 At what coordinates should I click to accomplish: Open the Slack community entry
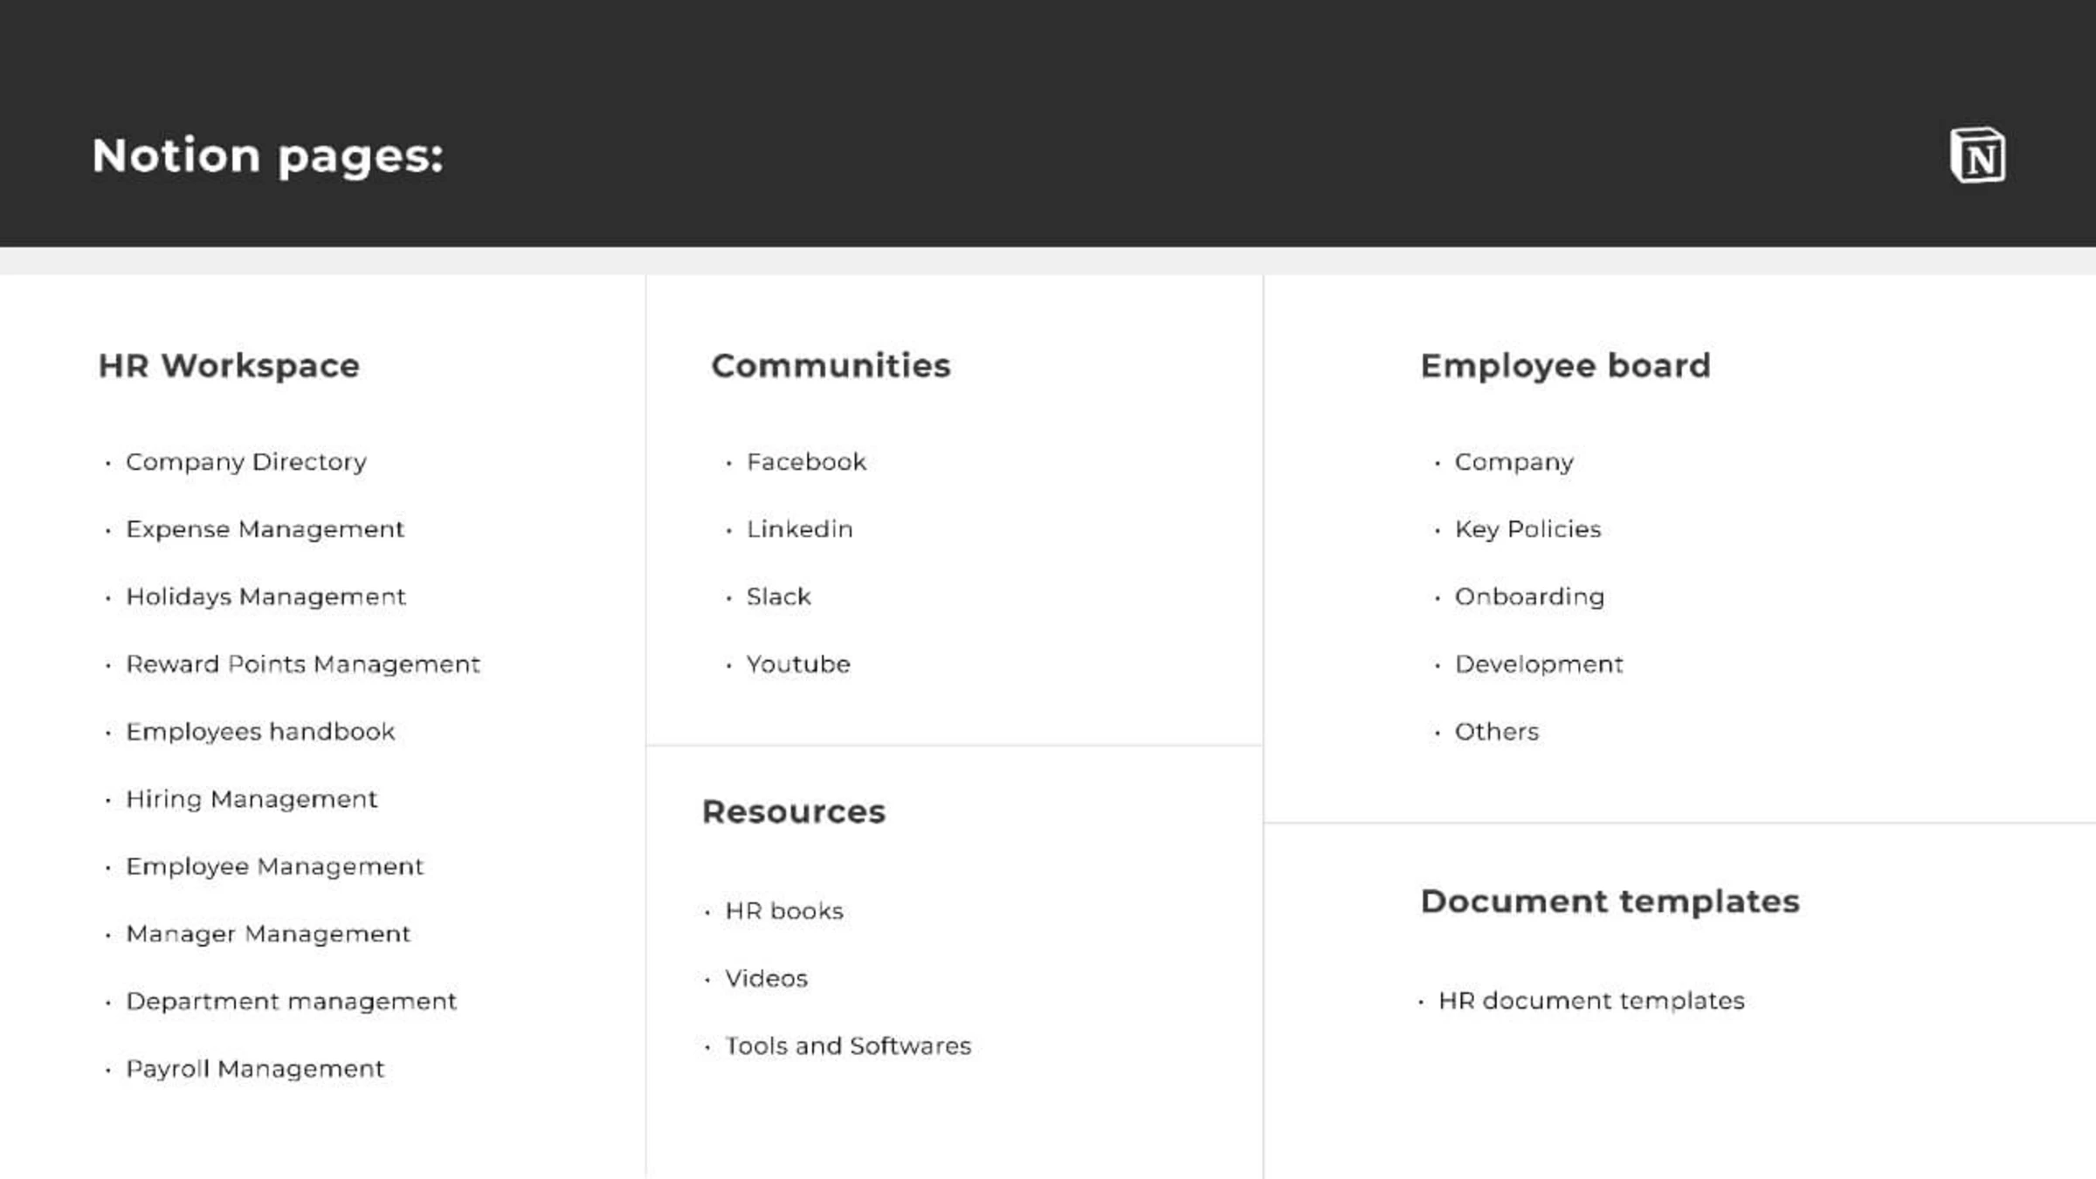[x=778, y=596]
